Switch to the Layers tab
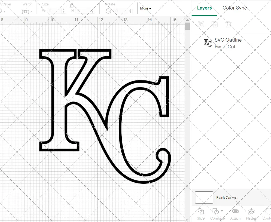The width and height of the screenshot is (271, 222). [x=204, y=8]
